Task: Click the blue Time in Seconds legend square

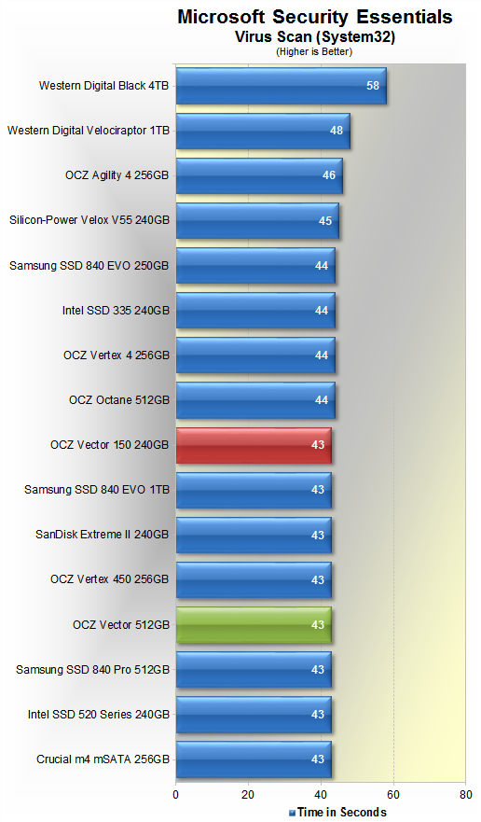Action: (x=292, y=813)
